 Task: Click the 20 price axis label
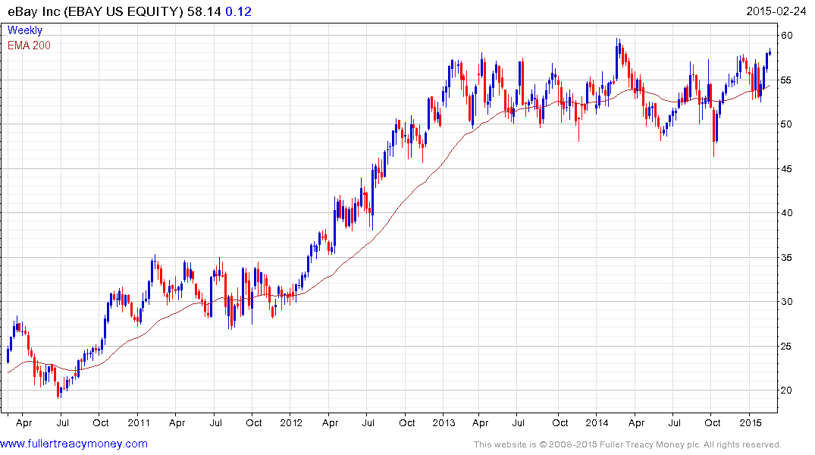(x=786, y=391)
